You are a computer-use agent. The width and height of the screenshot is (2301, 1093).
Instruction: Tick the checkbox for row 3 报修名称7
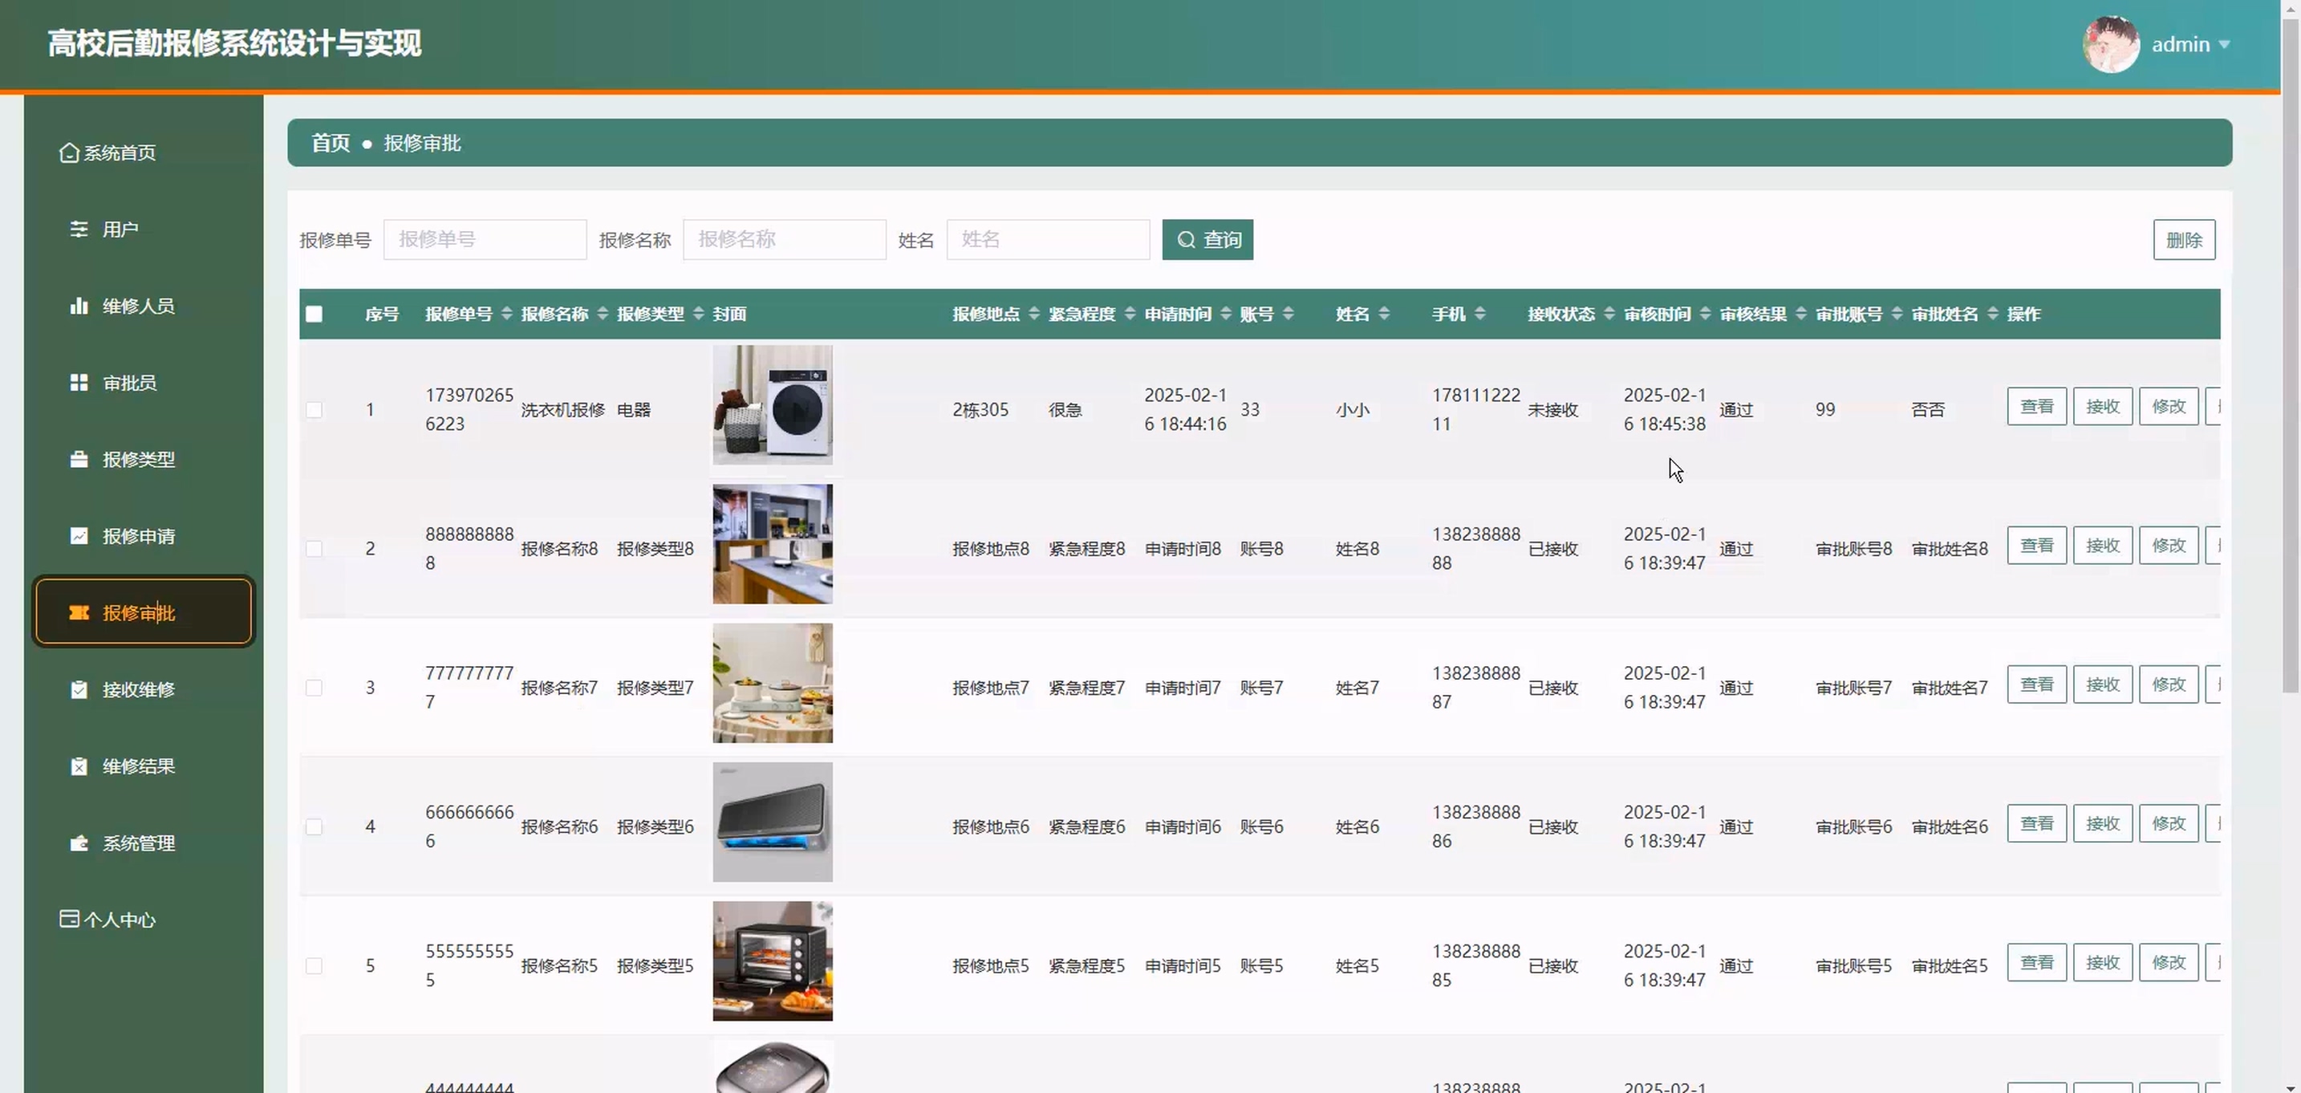coord(315,687)
